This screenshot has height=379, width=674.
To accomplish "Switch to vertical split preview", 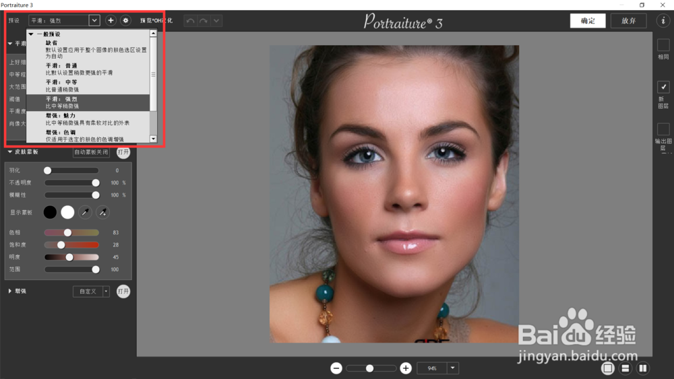I will pyautogui.click(x=643, y=368).
